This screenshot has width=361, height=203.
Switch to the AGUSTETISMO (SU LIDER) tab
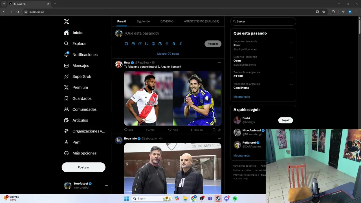tap(202, 21)
